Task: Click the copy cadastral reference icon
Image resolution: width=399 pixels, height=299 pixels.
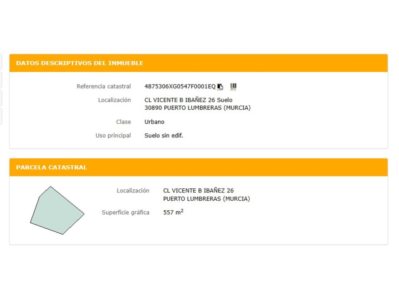Action: (220, 87)
